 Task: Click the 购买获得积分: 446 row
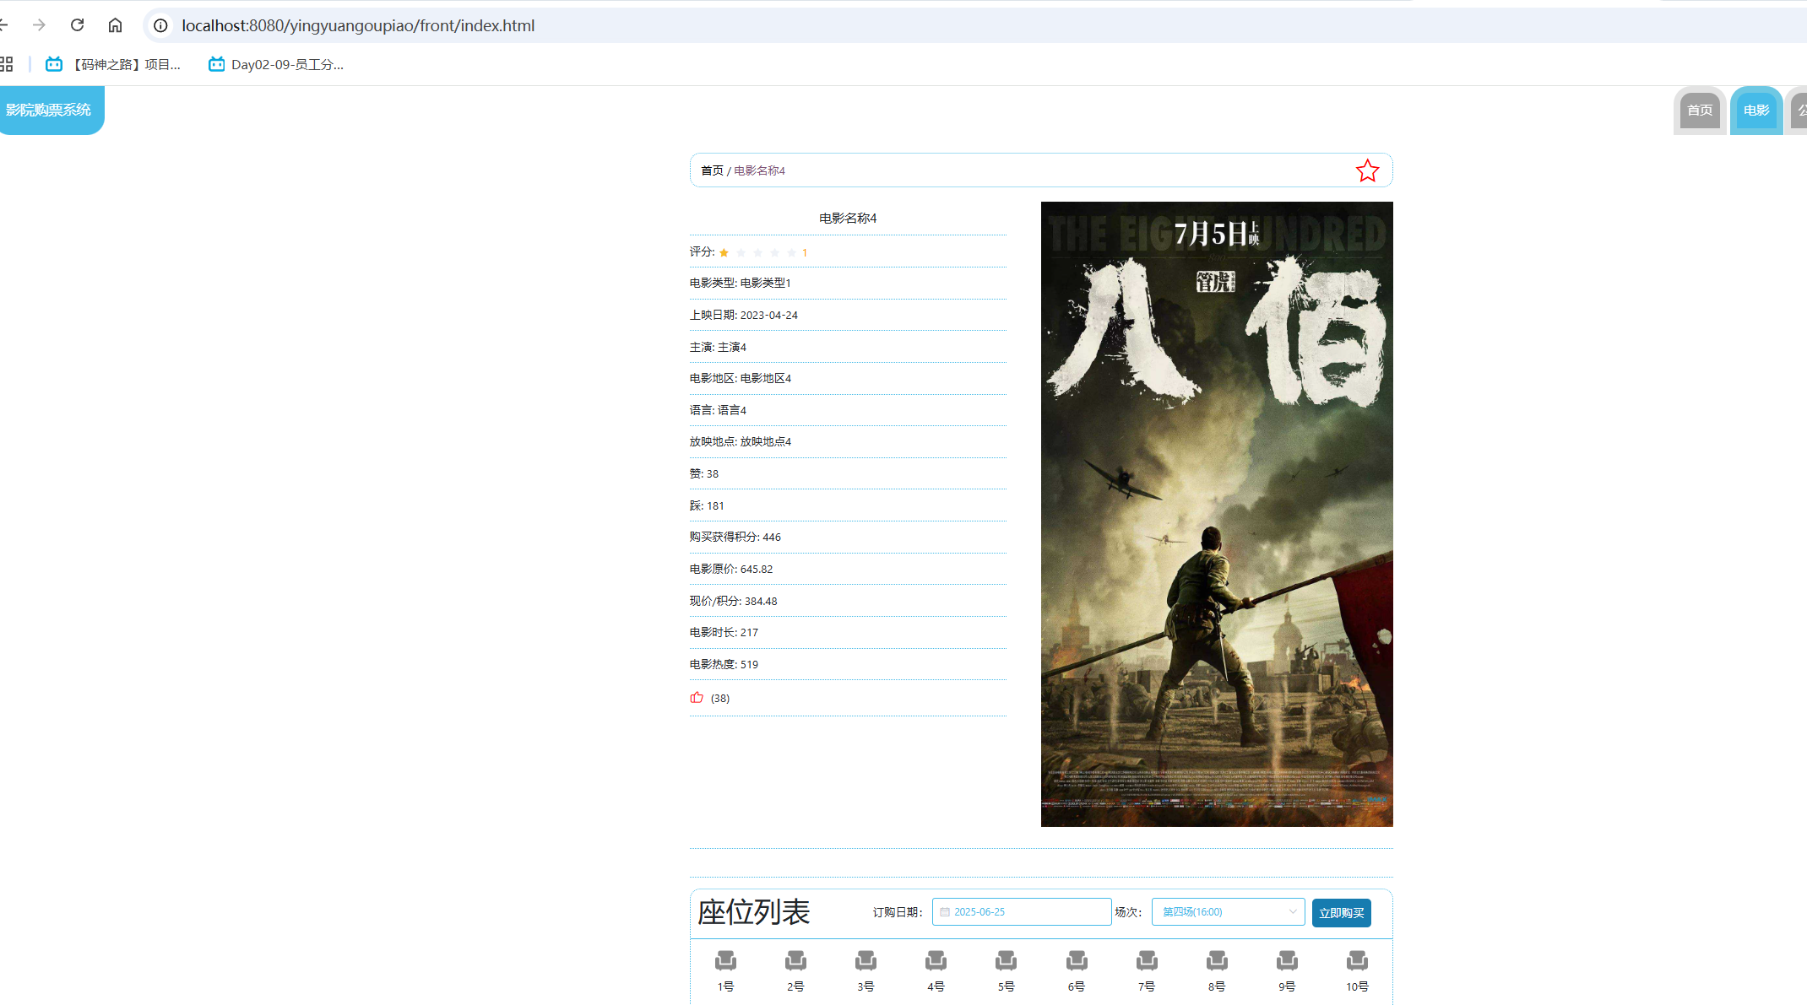pos(848,537)
